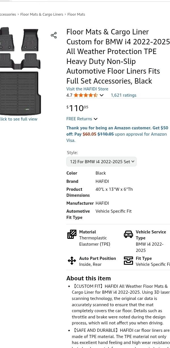Viewport: 170px width, 348px height.
Task: Click the $110.05 price
Action: click(77, 108)
